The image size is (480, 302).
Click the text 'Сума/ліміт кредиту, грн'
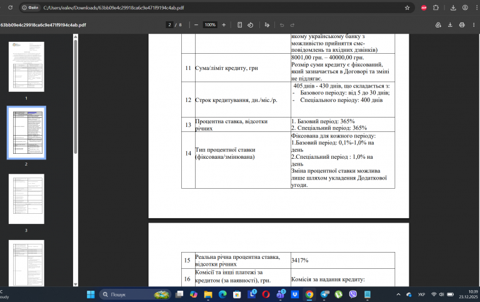click(x=226, y=68)
